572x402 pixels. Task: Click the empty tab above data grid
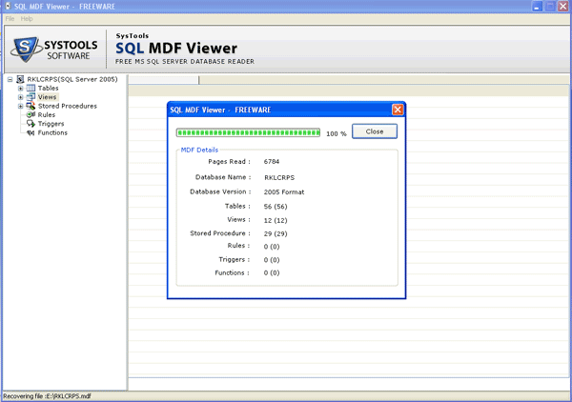[164, 80]
